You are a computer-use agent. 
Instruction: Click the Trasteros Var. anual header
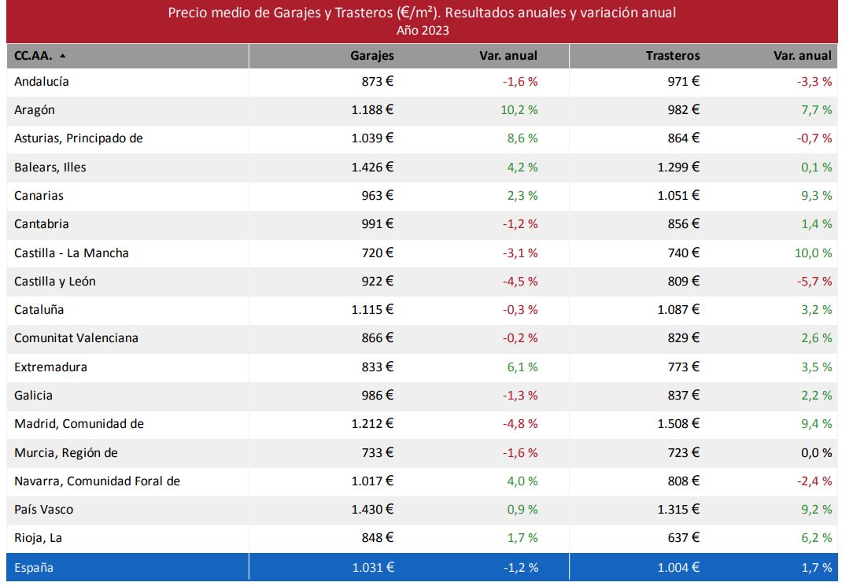pos(803,56)
